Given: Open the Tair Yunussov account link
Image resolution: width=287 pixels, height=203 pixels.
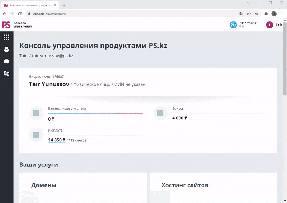Looking at the screenshot, I should (49, 84).
